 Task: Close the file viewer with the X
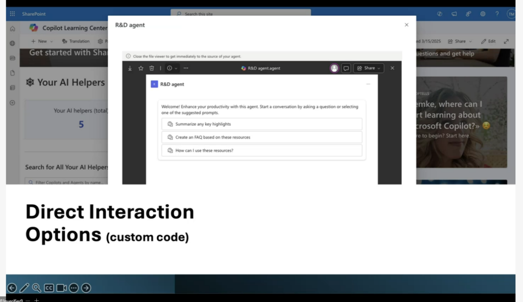pos(392,68)
